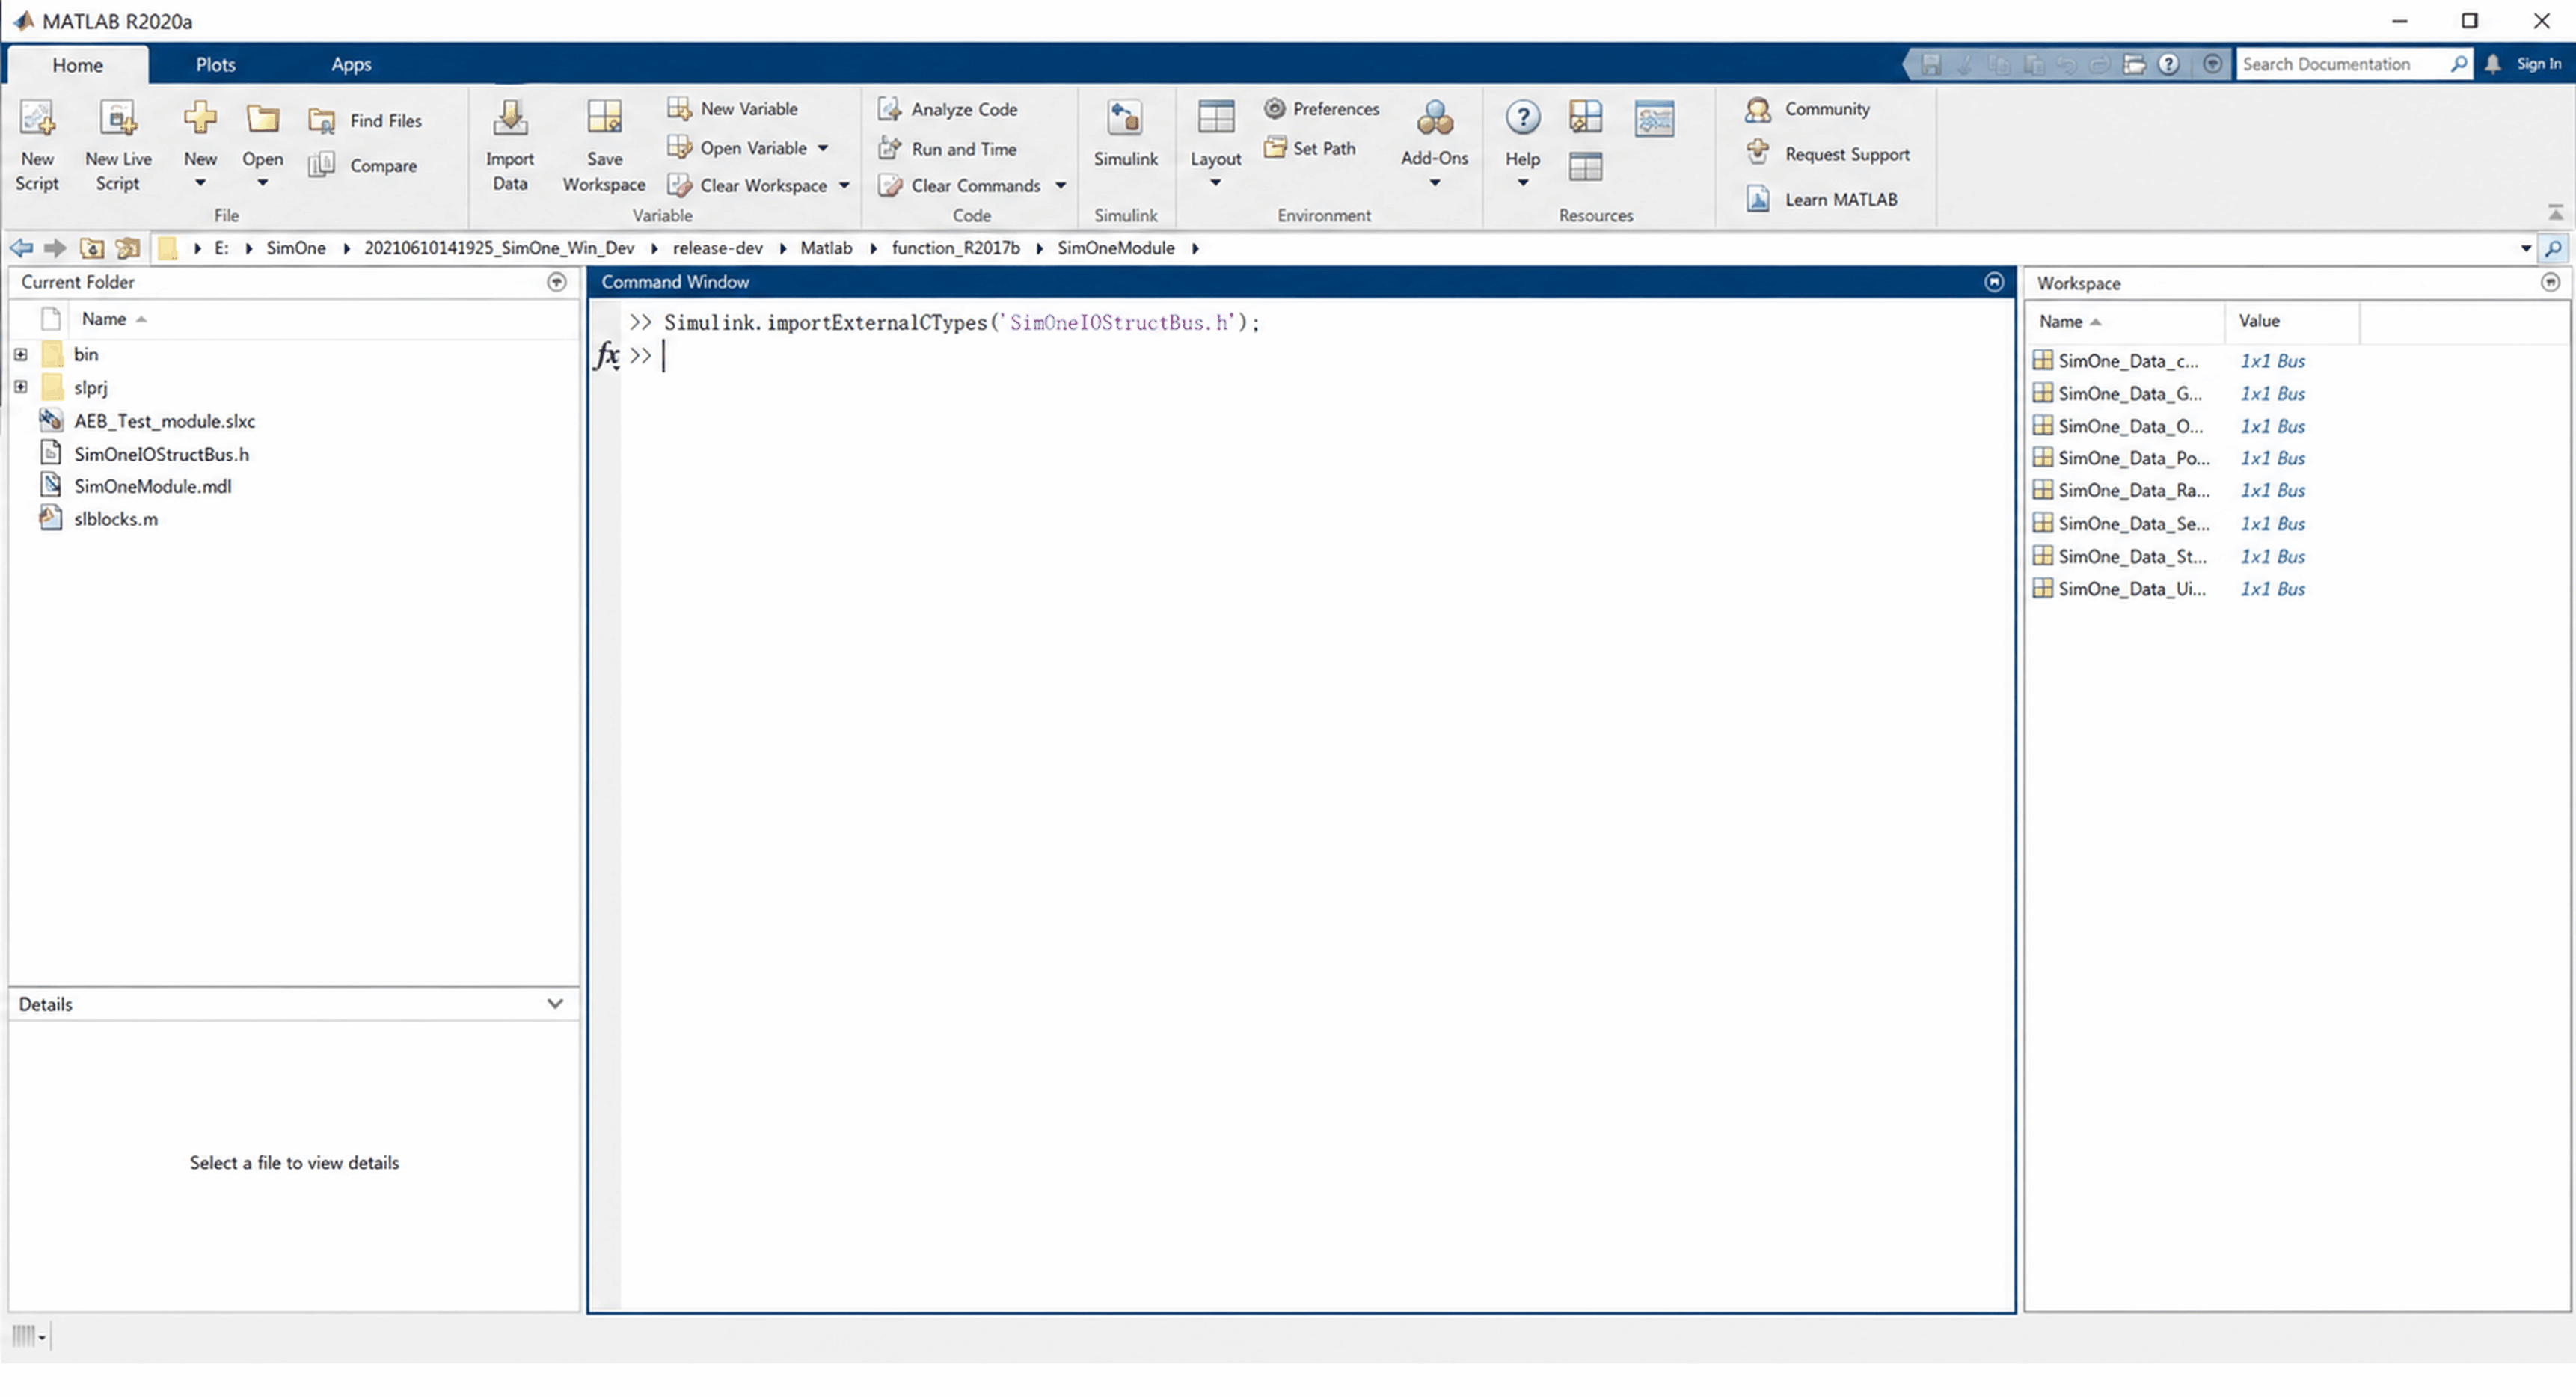Minimize the toolstrip with collapse arrow
The height and width of the screenshot is (1397, 2576).
[2555, 213]
